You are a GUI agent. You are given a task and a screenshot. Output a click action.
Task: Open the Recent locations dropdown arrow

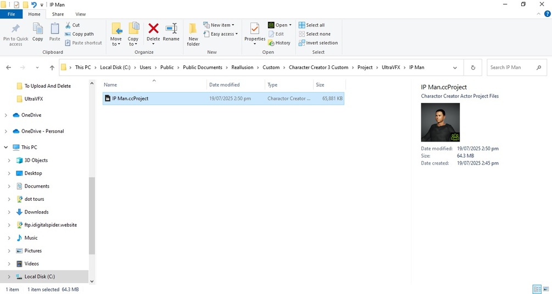37,67
